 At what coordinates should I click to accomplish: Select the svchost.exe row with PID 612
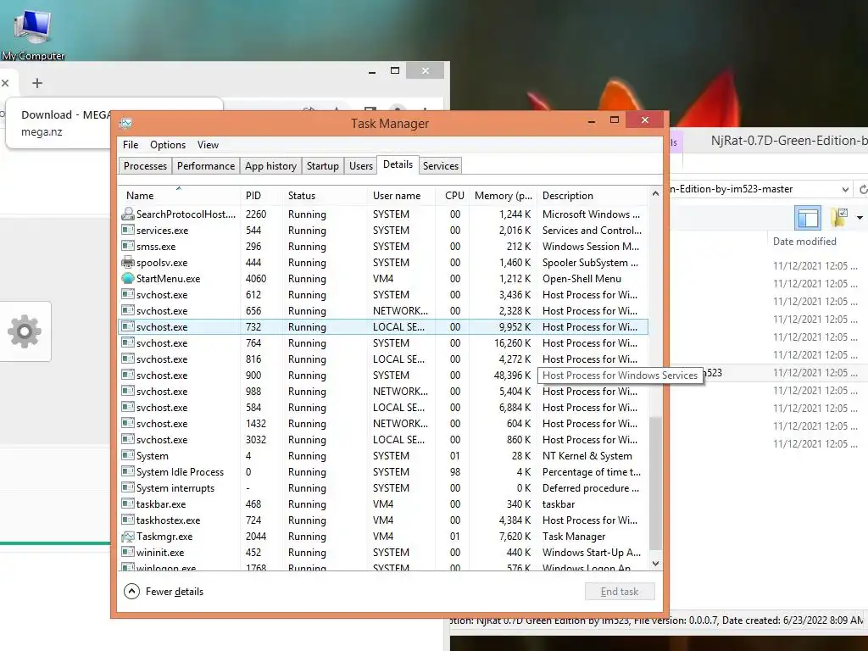click(x=383, y=294)
